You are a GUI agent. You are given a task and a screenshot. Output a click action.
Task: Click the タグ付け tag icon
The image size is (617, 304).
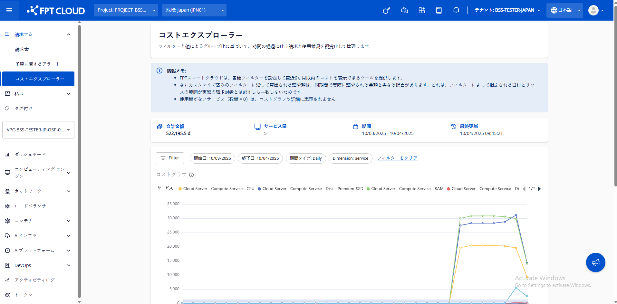coord(7,108)
